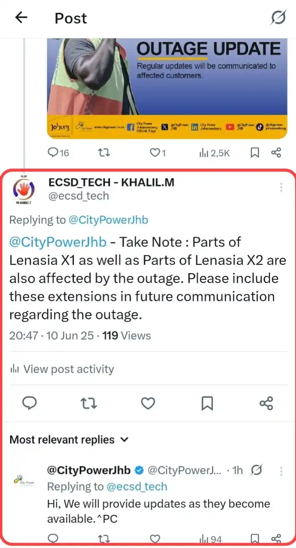296x548 pixels.
Task: Bookmark Khalil's post
Action: [x=207, y=403]
